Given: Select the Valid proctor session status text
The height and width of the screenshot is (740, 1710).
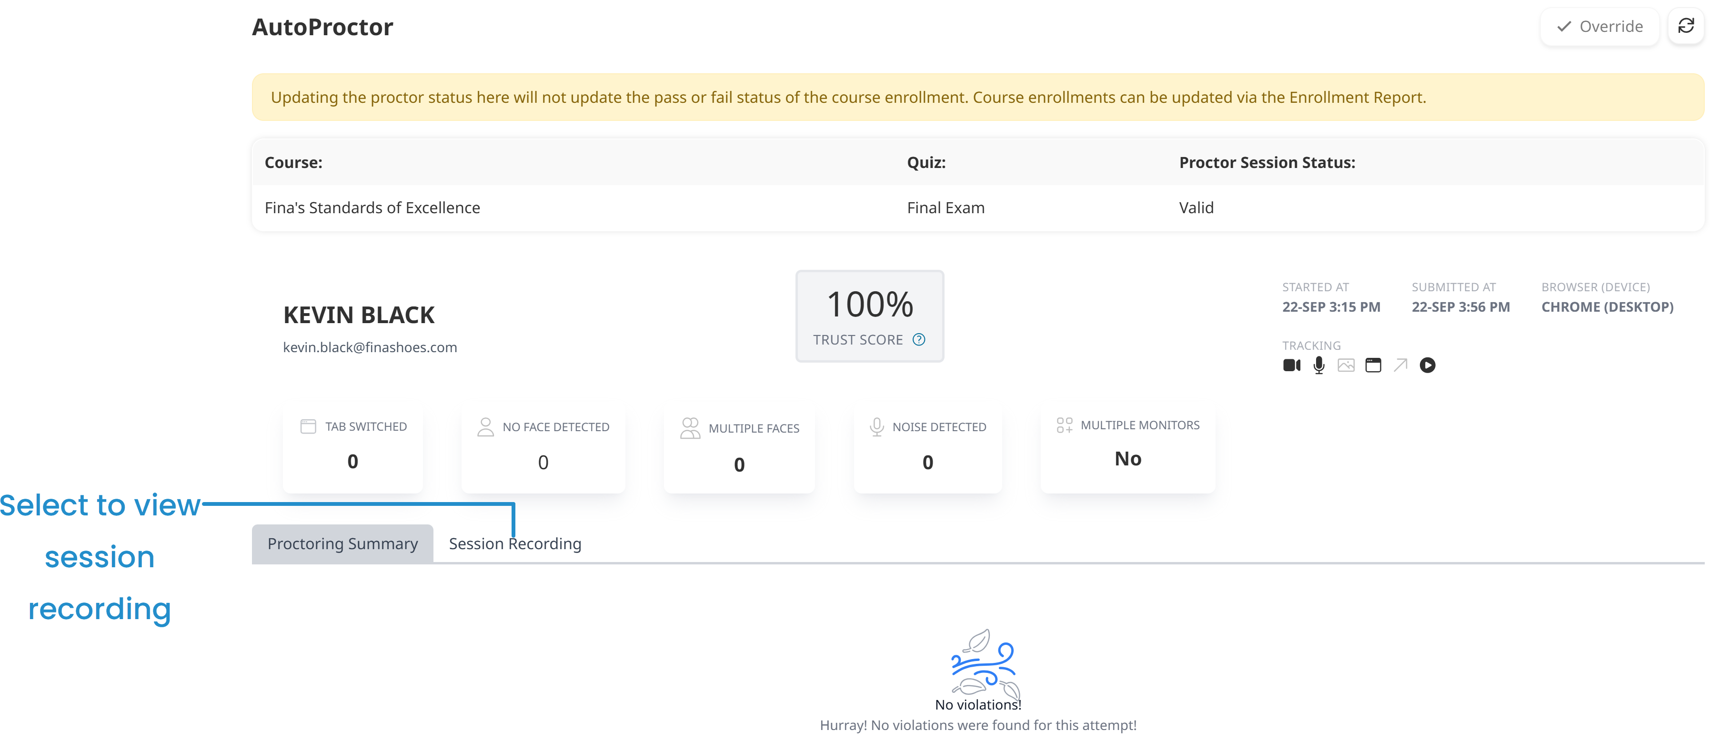Looking at the screenshot, I should (1196, 207).
